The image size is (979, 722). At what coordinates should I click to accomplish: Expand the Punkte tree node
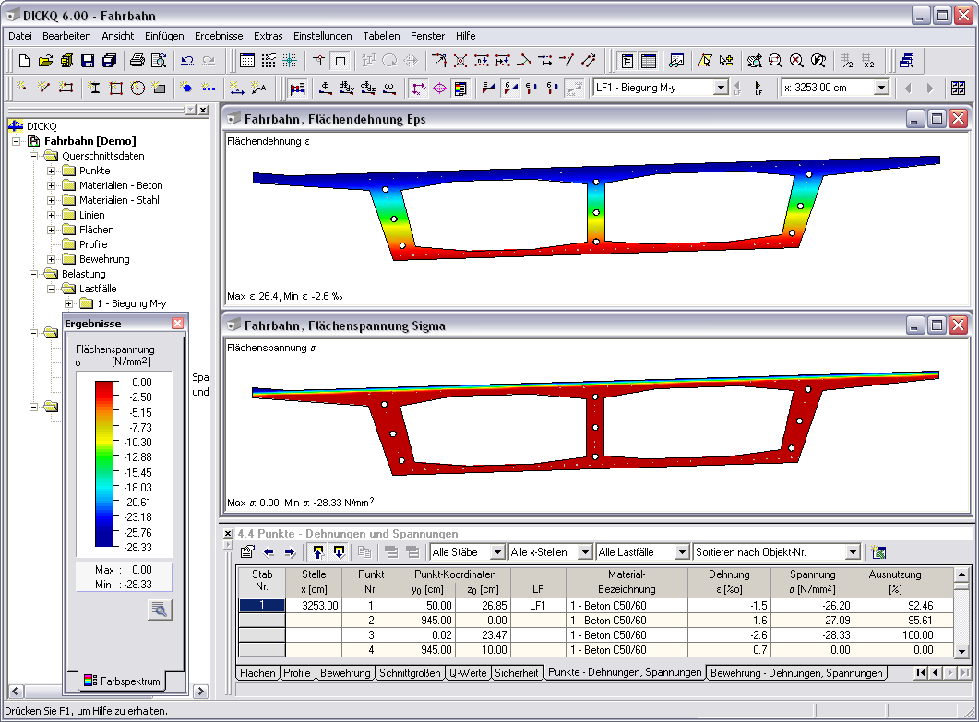point(51,171)
